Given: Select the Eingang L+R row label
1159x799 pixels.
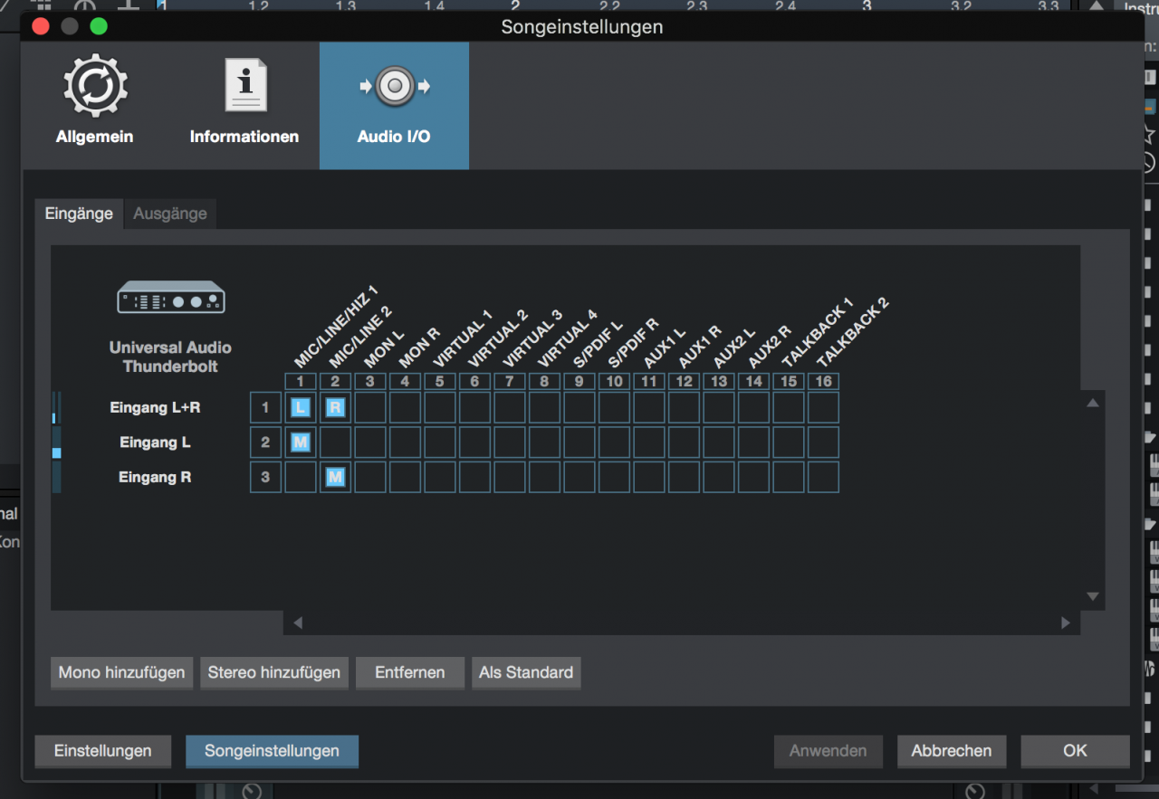Looking at the screenshot, I should [x=155, y=407].
